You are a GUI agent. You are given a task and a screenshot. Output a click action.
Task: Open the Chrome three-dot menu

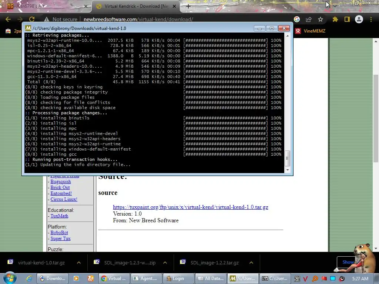pyautogui.click(x=371, y=19)
